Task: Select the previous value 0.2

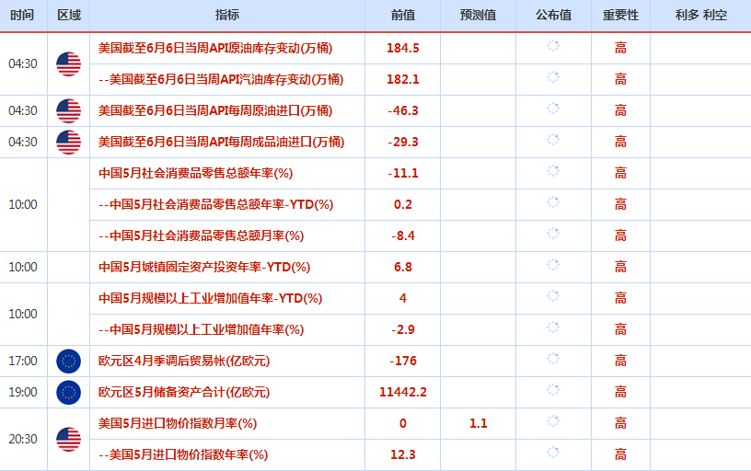Action: point(403,205)
